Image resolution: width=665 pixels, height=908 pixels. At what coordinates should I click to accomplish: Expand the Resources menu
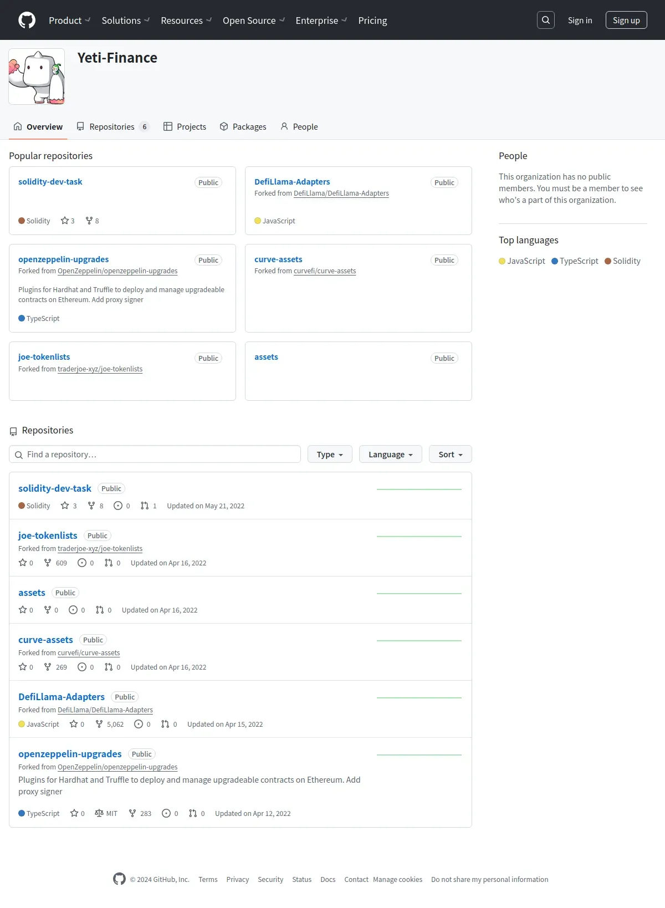point(186,21)
